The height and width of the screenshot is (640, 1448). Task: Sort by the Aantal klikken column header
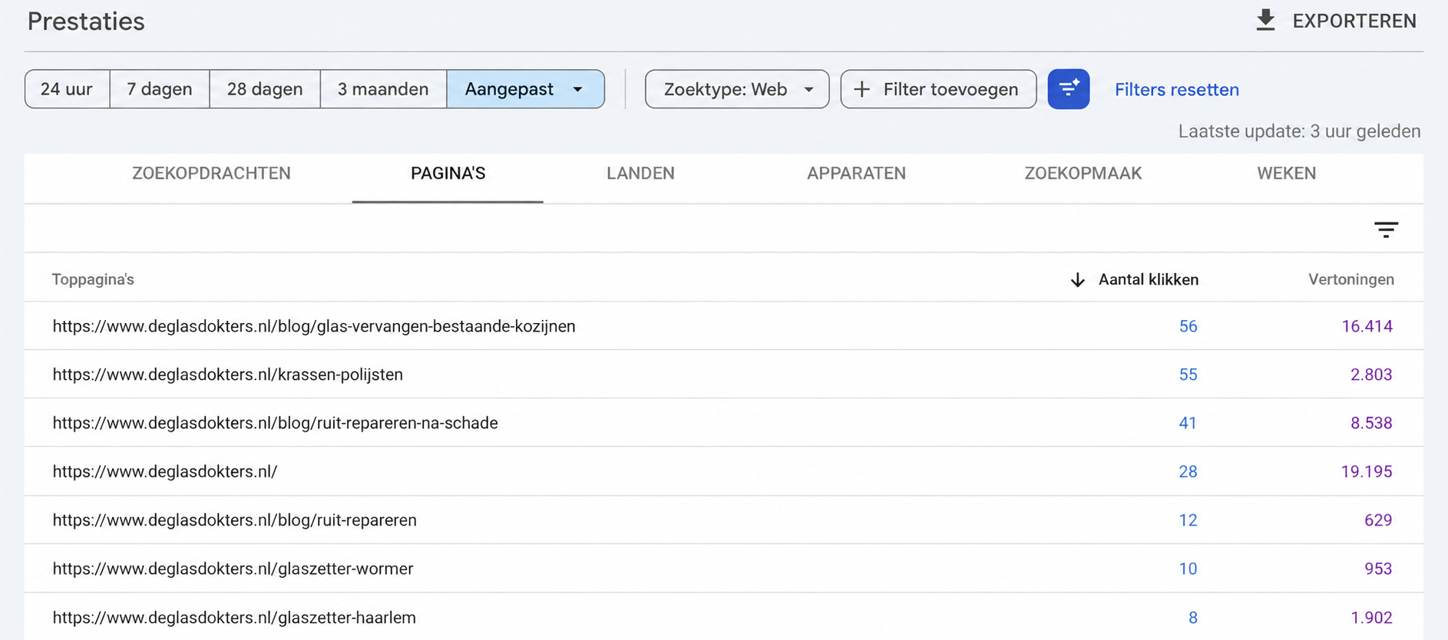tap(1149, 279)
